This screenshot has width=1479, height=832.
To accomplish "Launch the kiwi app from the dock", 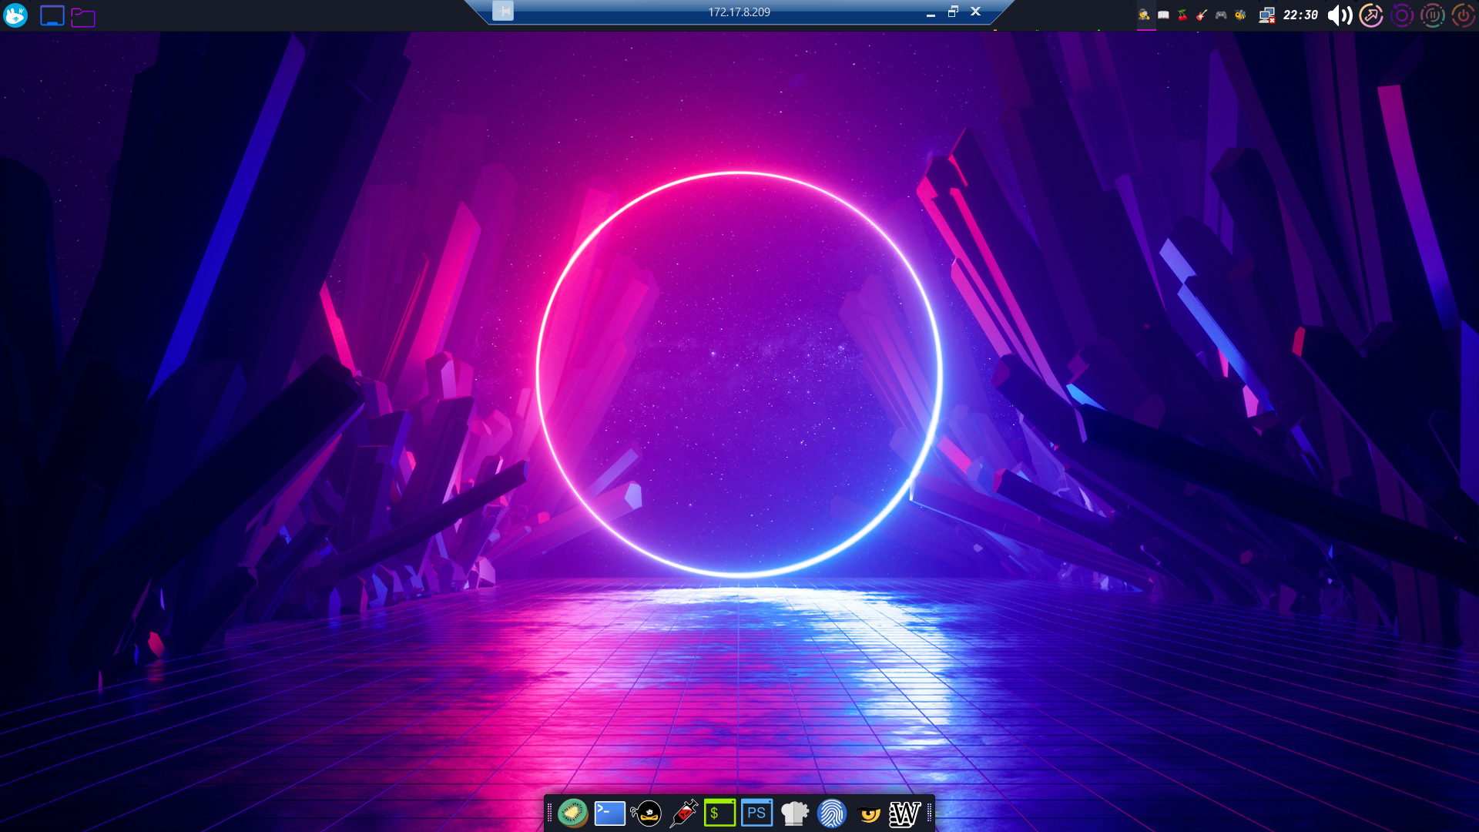I will point(572,812).
